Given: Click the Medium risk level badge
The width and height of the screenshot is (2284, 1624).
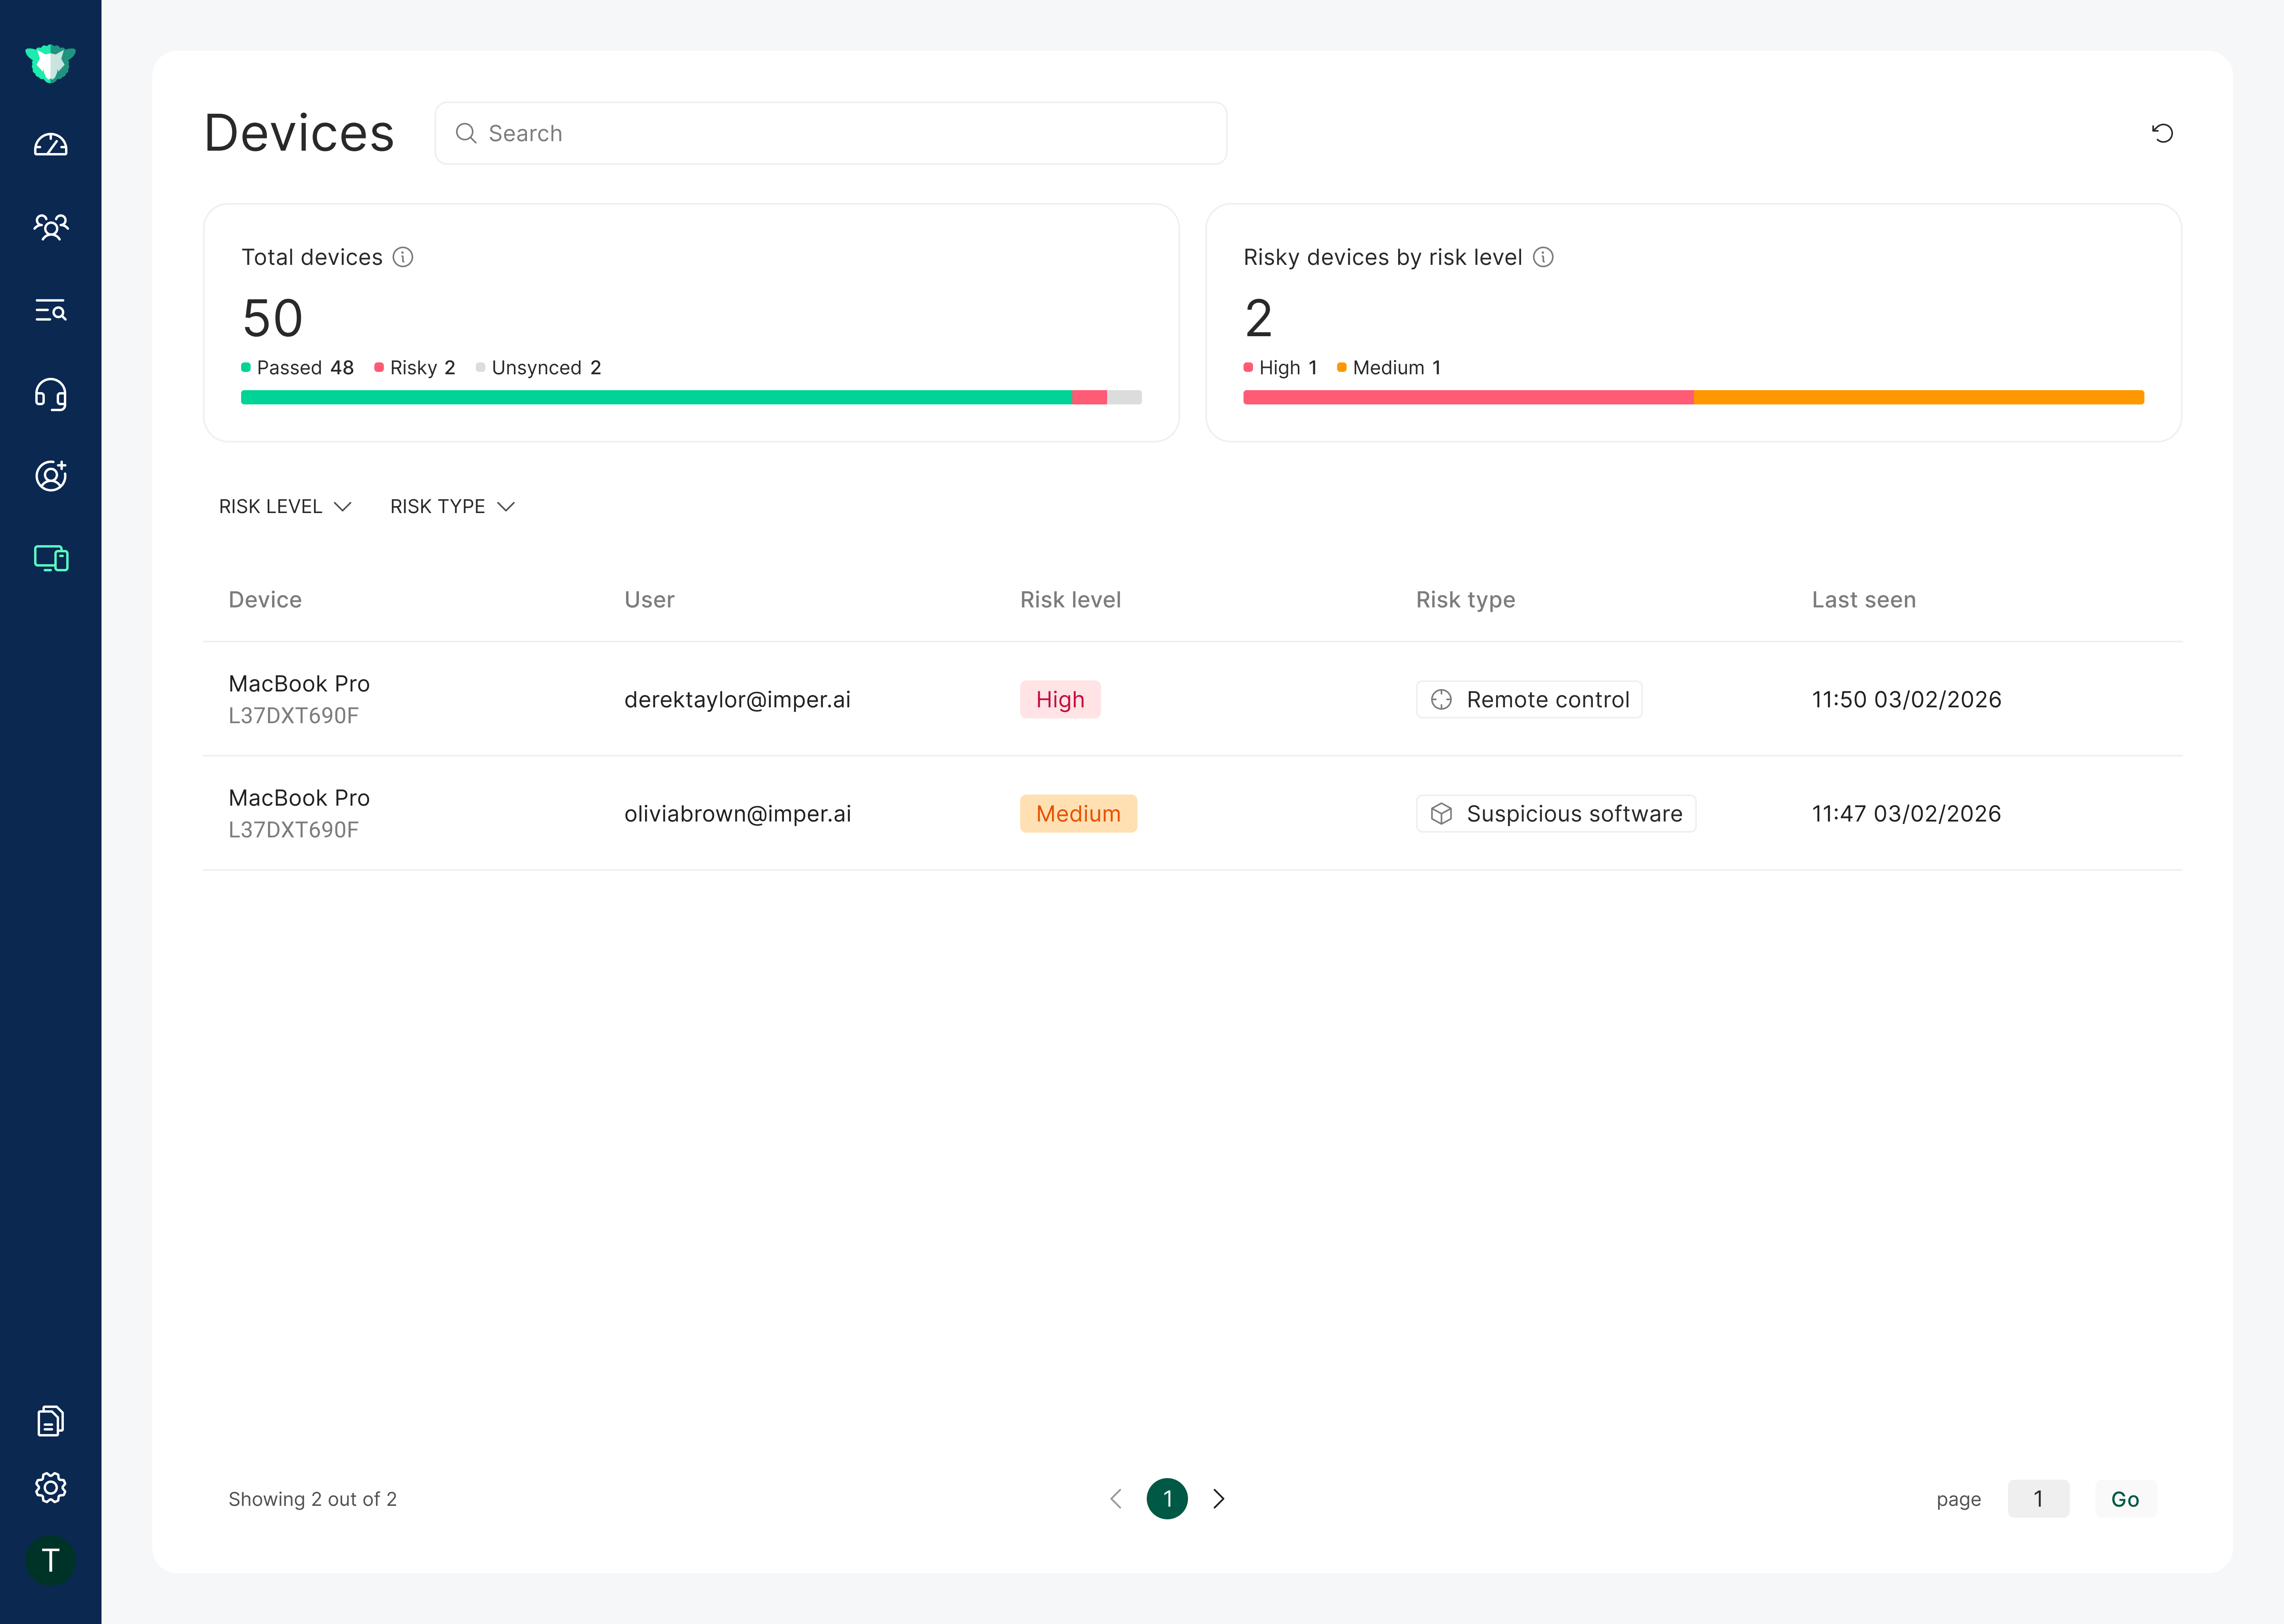Looking at the screenshot, I should coord(1078,814).
